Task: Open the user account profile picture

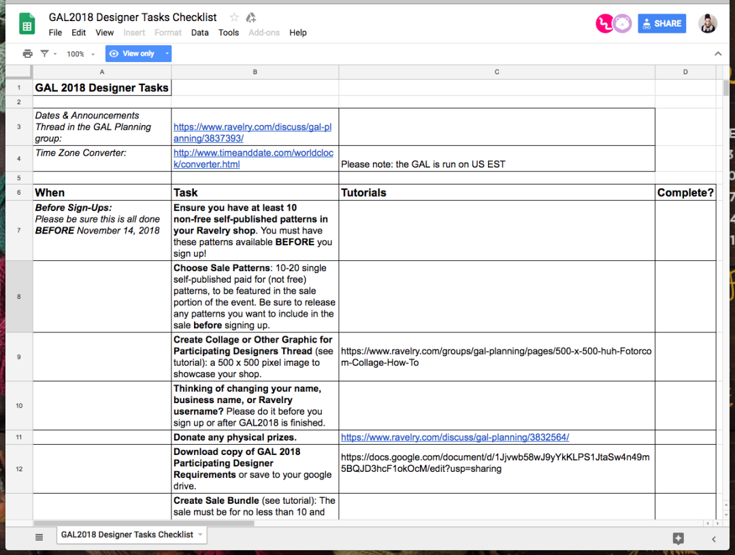Action: point(708,24)
